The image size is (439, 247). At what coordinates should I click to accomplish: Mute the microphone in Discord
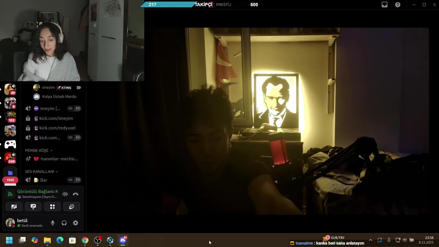coord(52,223)
